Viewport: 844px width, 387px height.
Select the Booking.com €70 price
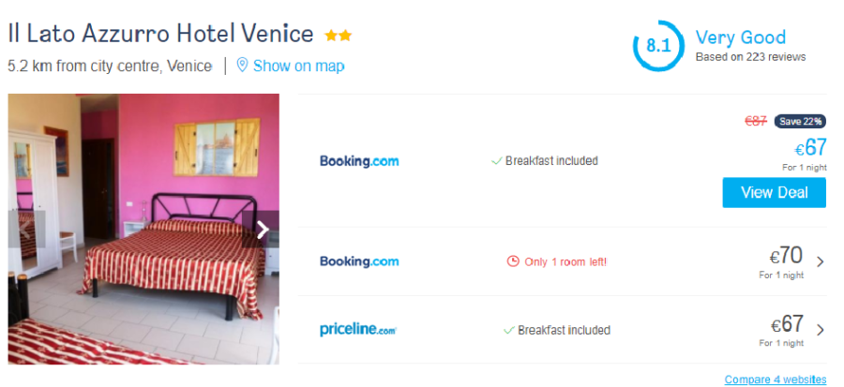point(786,256)
